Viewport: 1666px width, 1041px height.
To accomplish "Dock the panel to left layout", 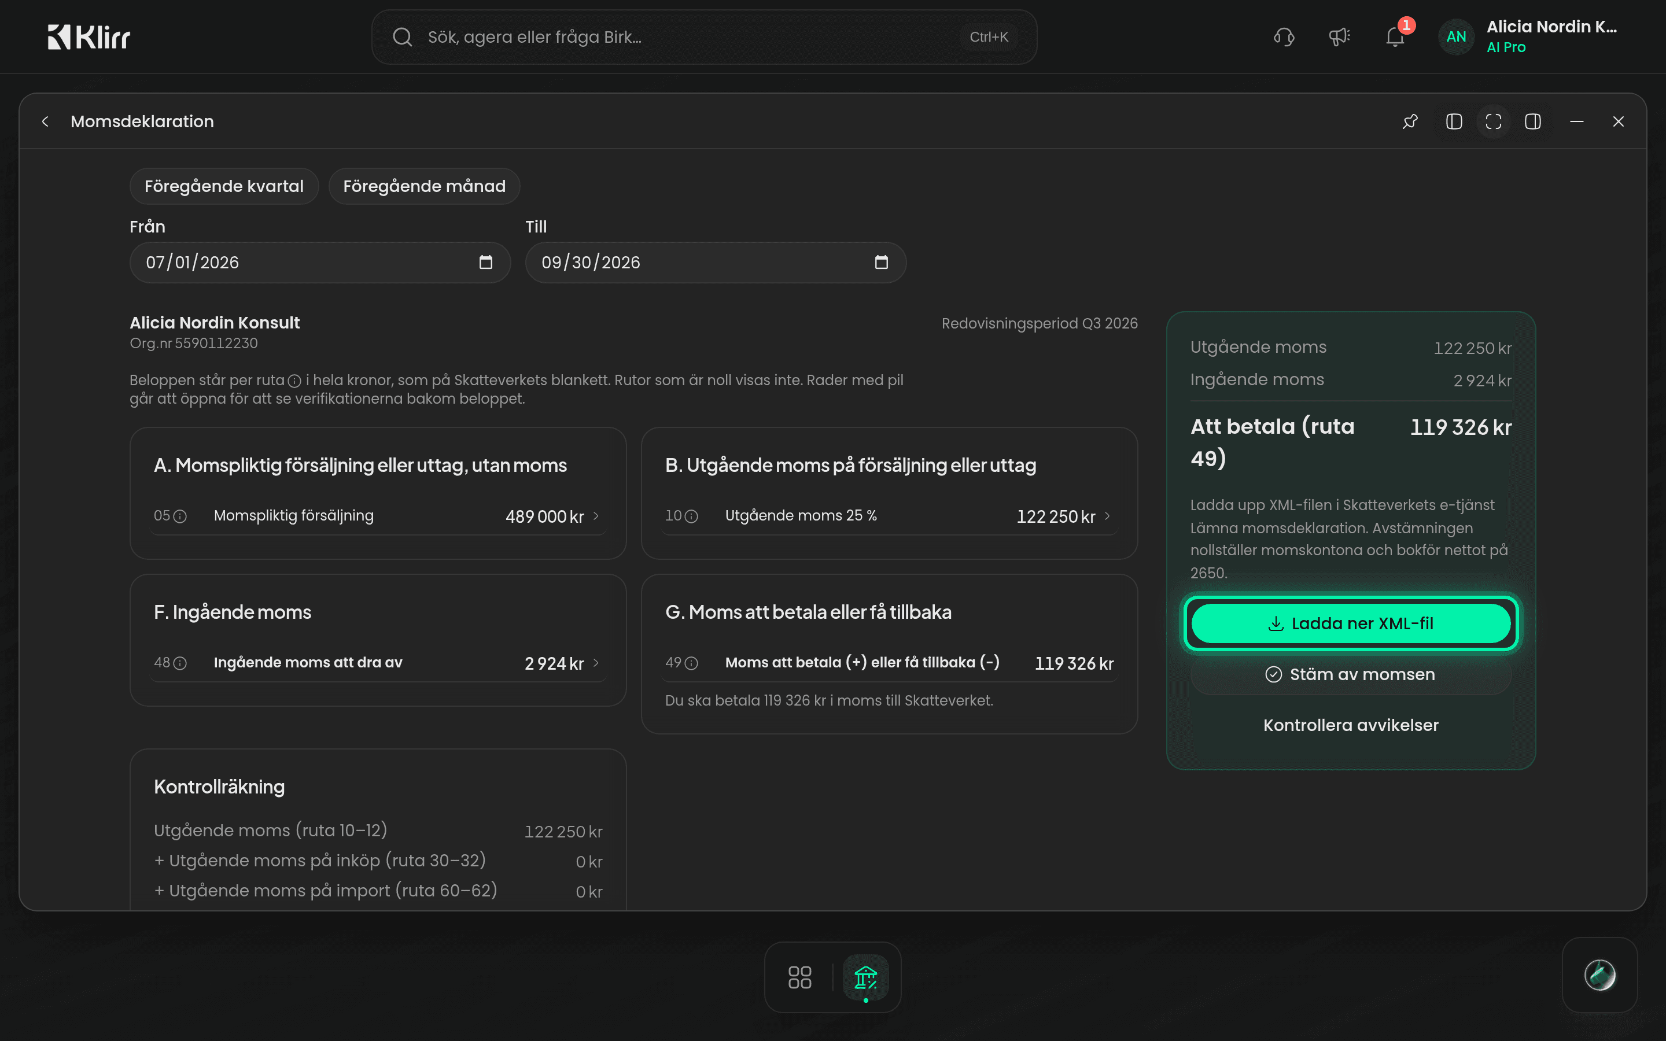I will 1454,121.
